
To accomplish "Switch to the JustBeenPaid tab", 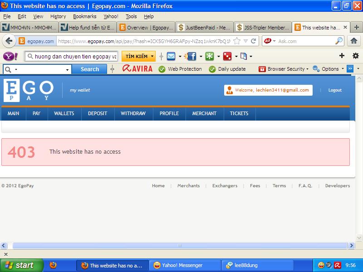I will (x=204, y=28).
